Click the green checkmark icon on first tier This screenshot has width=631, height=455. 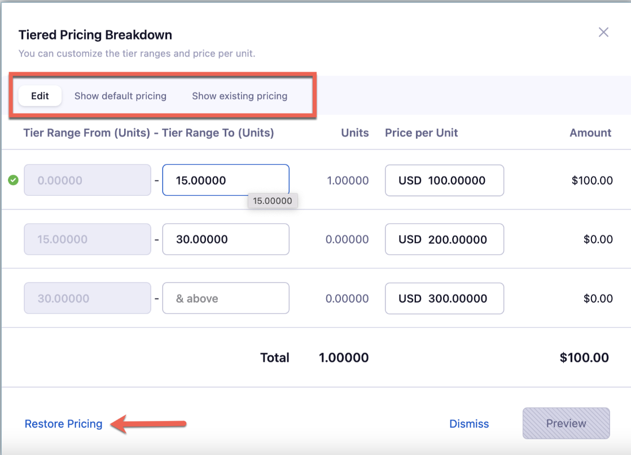tap(14, 181)
